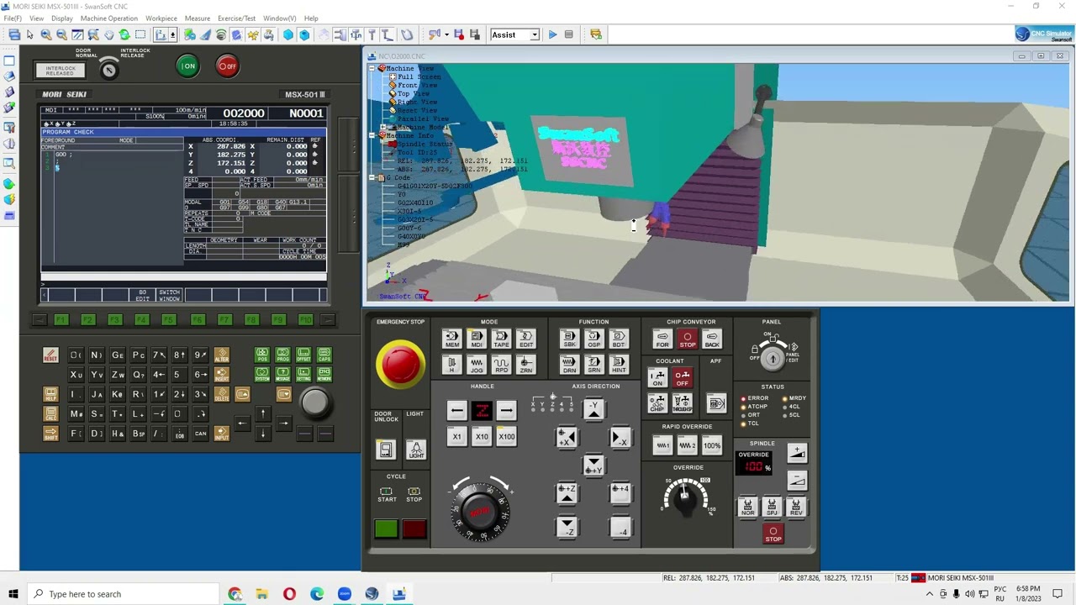Jog axis in -X direction

620,439
